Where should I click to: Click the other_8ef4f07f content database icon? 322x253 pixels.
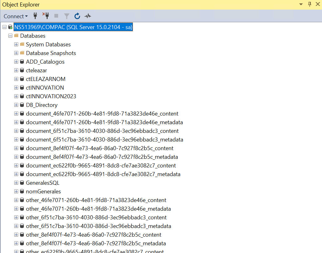point(22,235)
